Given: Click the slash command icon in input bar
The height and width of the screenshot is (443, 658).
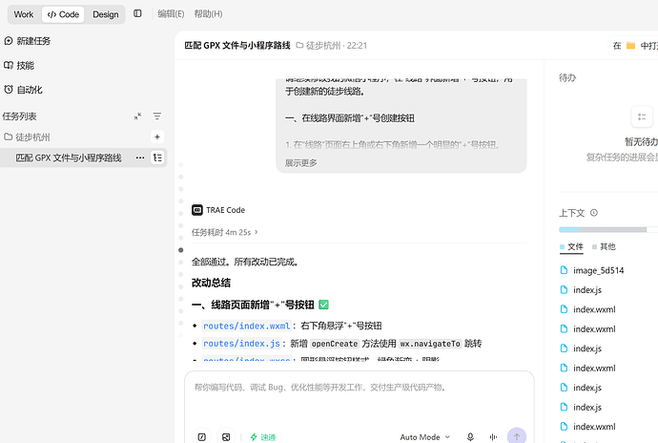Looking at the screenshot, I should click(202, 436).
